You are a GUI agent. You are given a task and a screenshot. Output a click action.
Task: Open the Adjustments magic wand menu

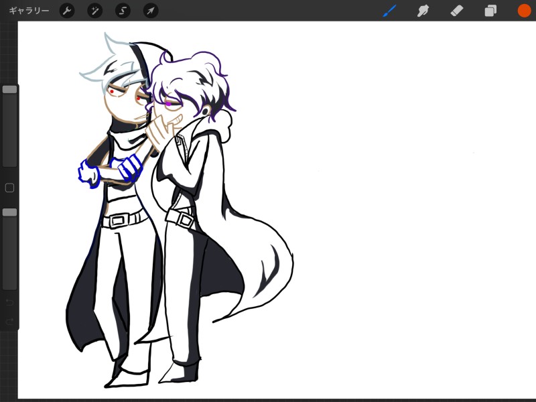click(94, 11)
